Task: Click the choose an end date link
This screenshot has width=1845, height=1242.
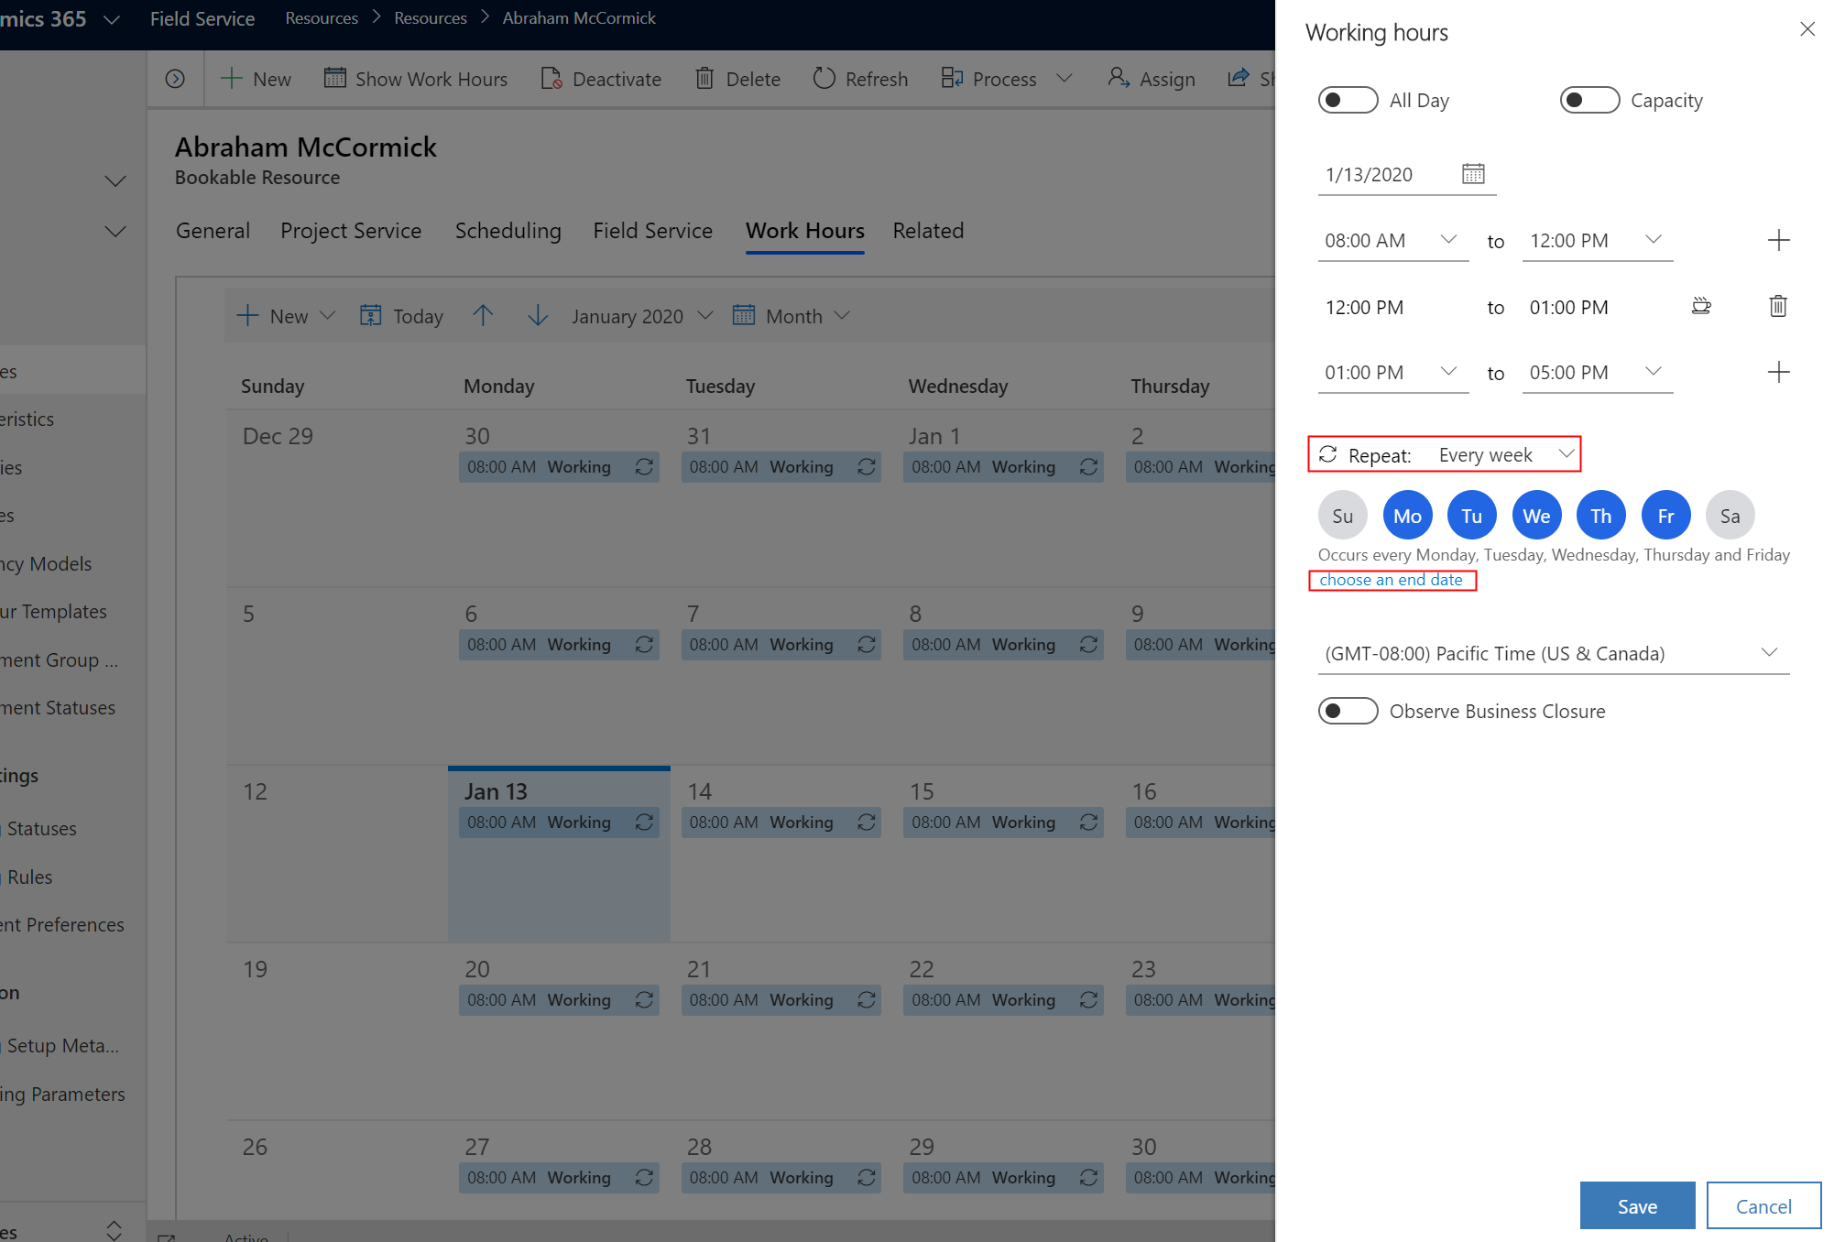Action: (1392, 580)
